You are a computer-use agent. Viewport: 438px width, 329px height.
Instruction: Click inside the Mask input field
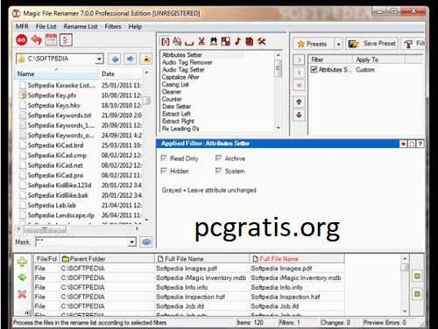[x=81, y=241]
